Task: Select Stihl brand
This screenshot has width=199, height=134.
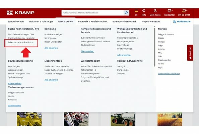Action: (x=160, y=56)
